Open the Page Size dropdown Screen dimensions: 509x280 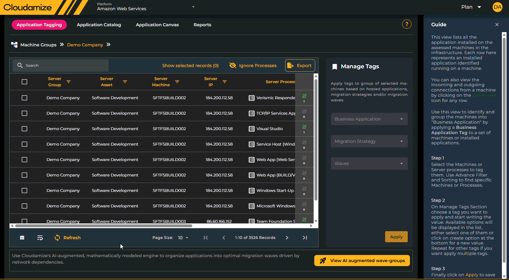coord(183,238)
